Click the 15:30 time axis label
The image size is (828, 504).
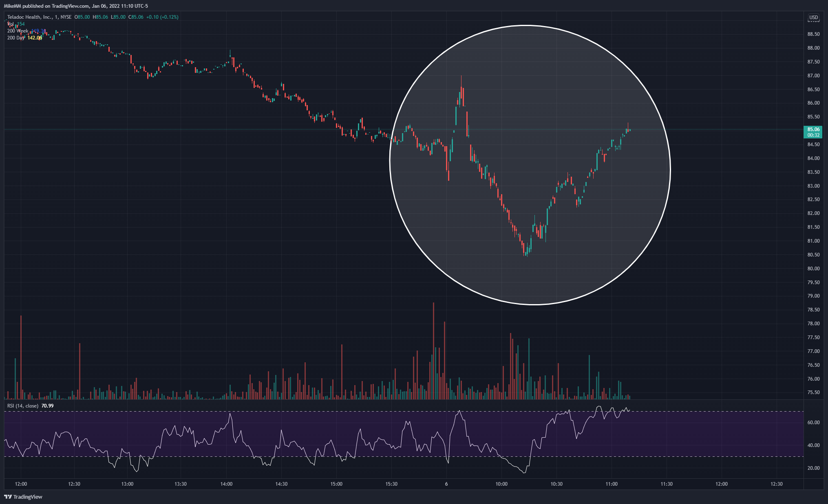(391, 484)
